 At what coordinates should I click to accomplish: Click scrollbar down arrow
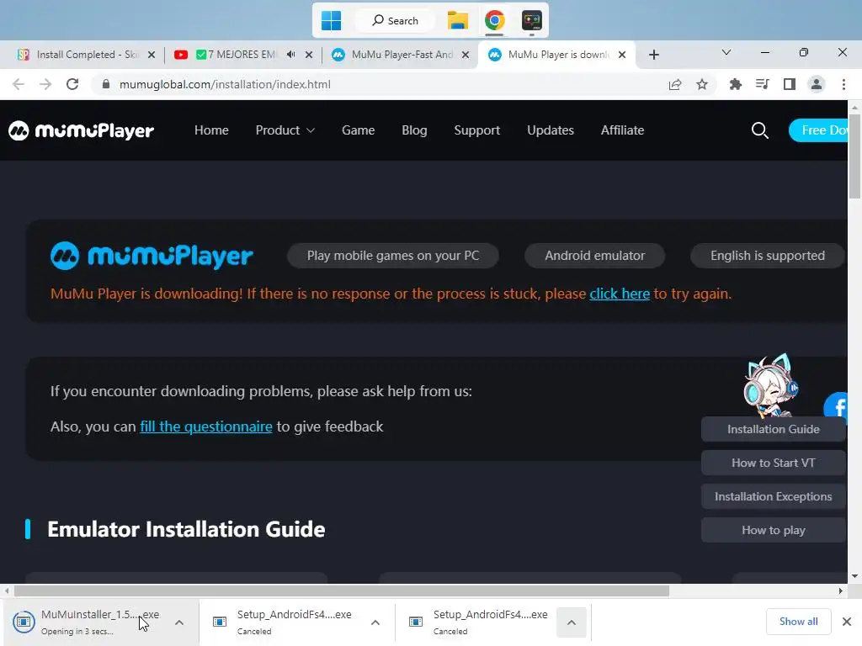[x=854, y=576]
